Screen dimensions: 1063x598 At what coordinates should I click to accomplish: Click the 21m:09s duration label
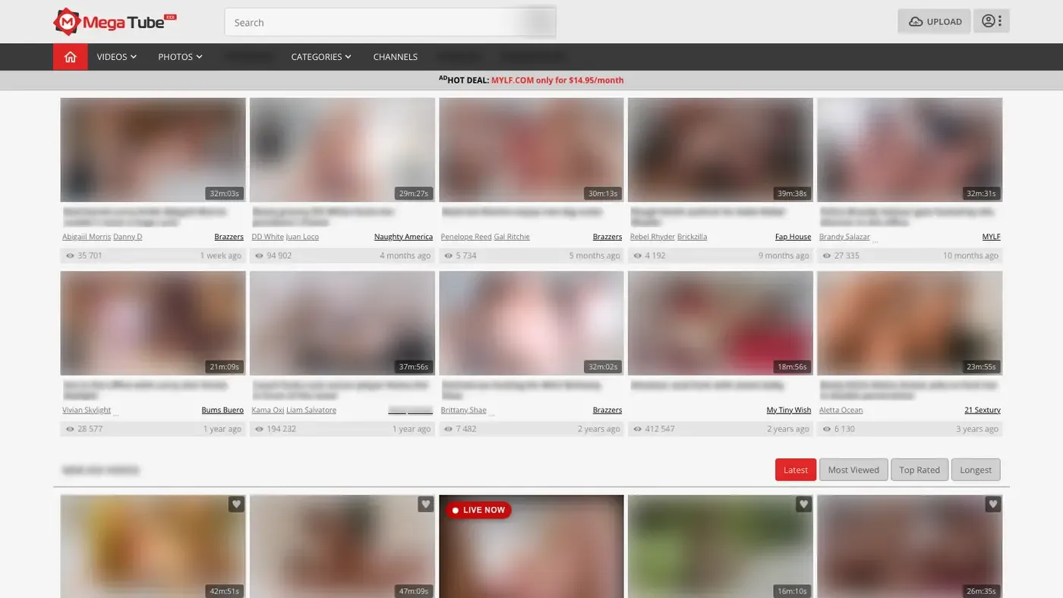[x=224, y=367]
